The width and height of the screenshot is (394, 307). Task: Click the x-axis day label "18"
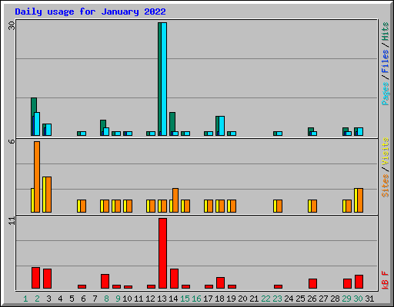219,299
